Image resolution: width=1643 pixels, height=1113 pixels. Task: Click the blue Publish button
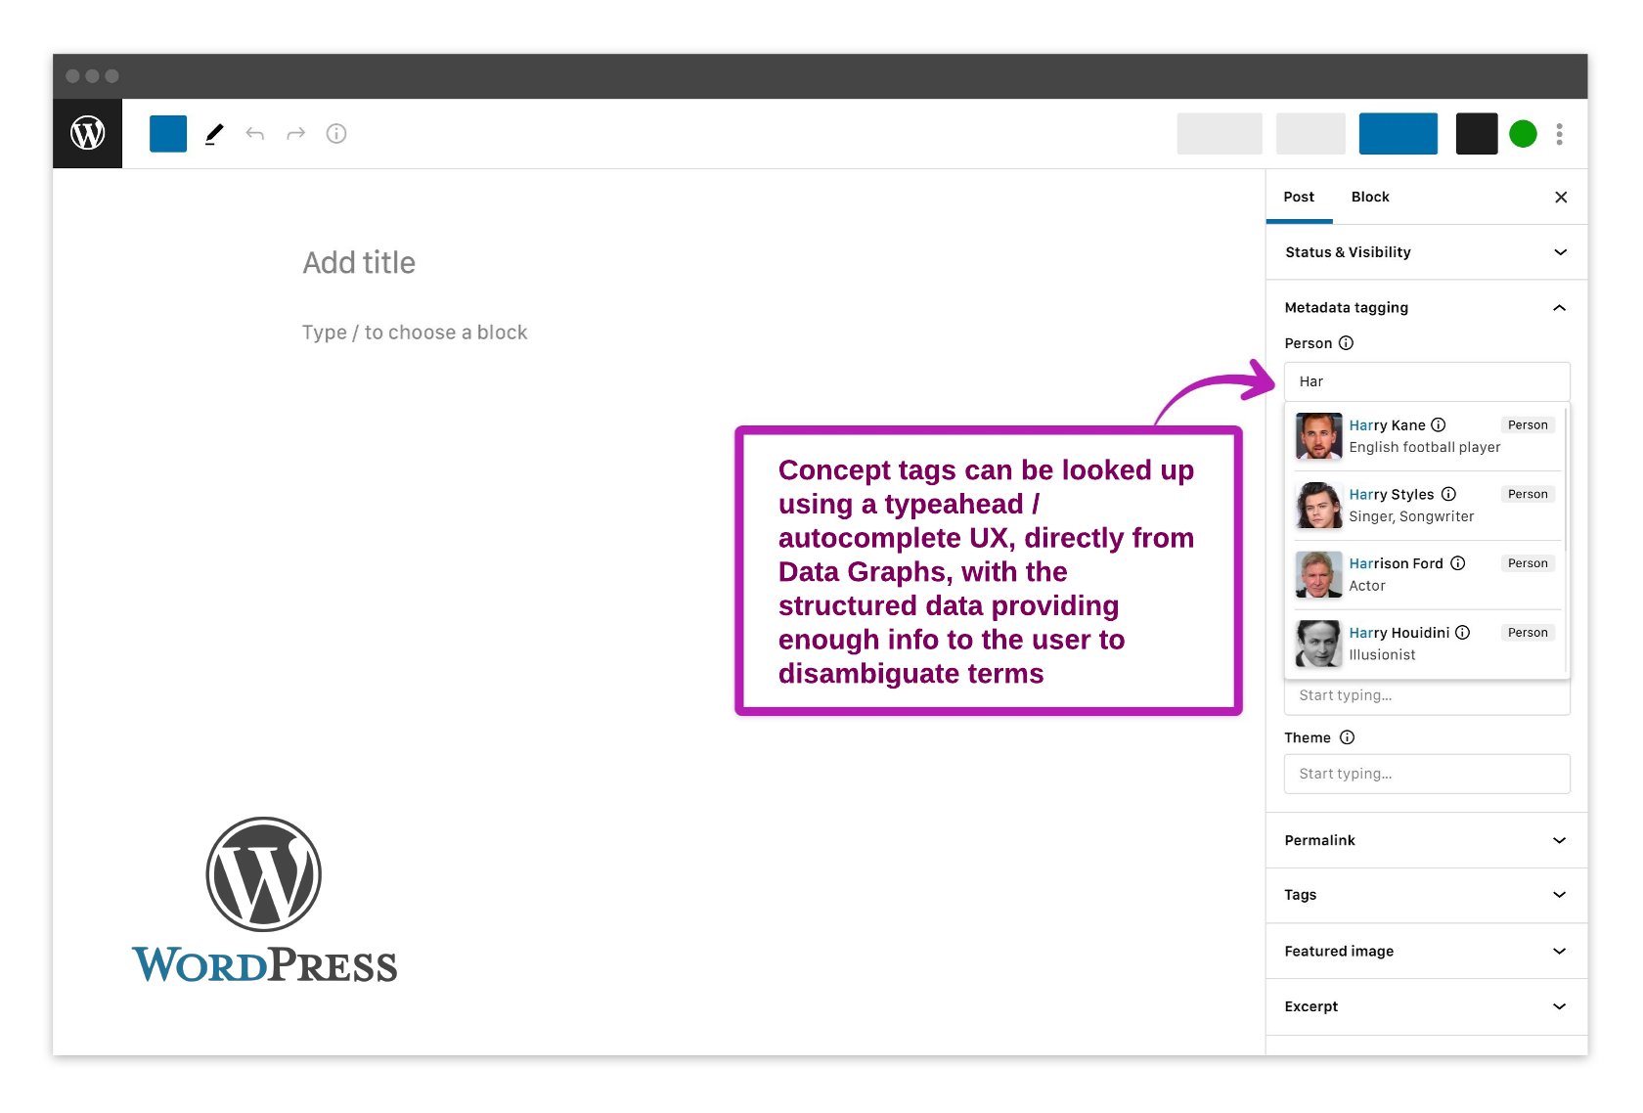click(1398, 134)
